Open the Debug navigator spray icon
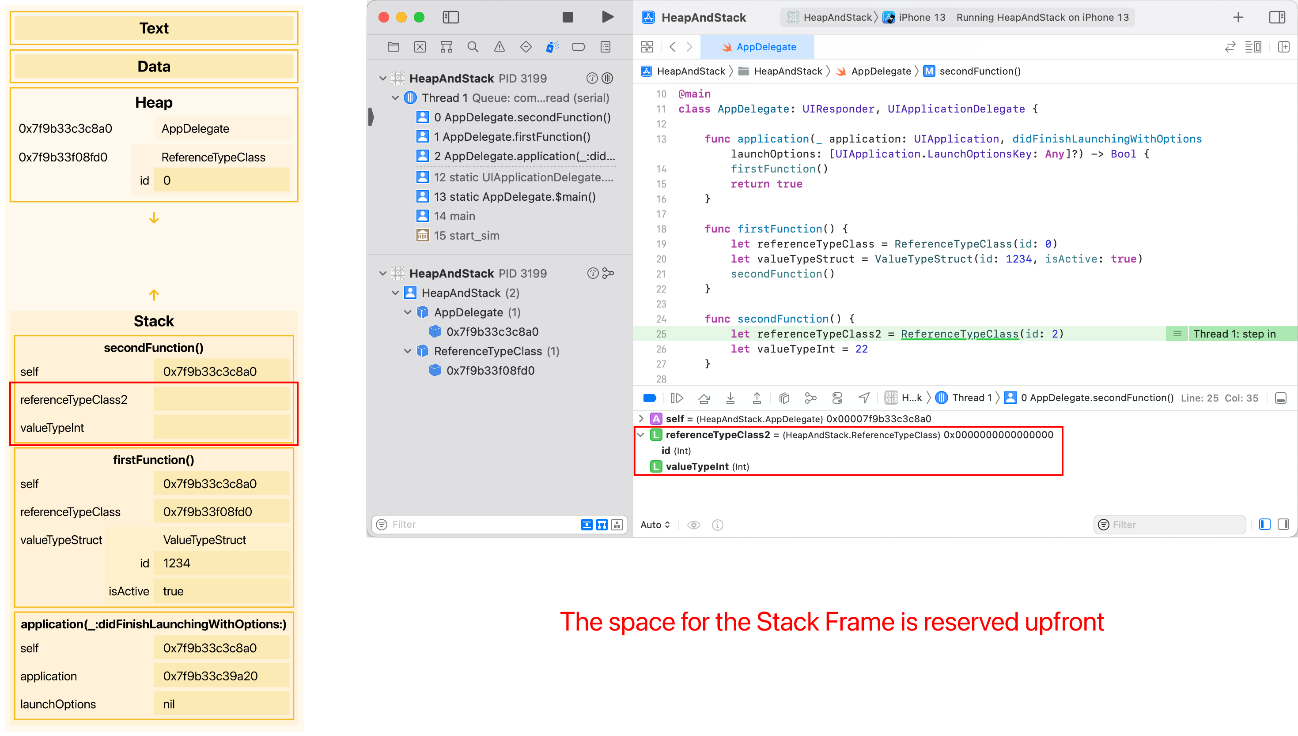This screenshot has height=736, width=1298. [x=553, y=46]
